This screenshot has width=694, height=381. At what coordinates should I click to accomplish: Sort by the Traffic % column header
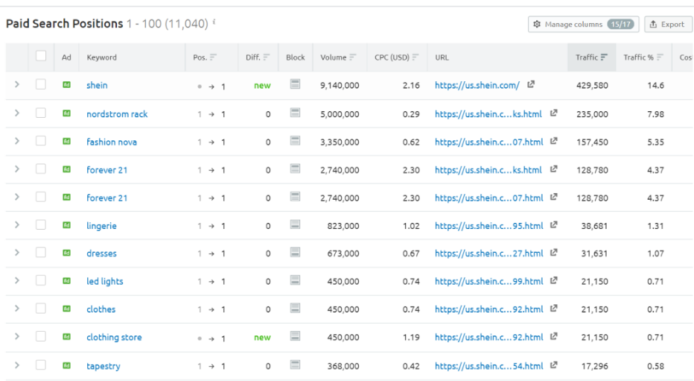(643, 57)
